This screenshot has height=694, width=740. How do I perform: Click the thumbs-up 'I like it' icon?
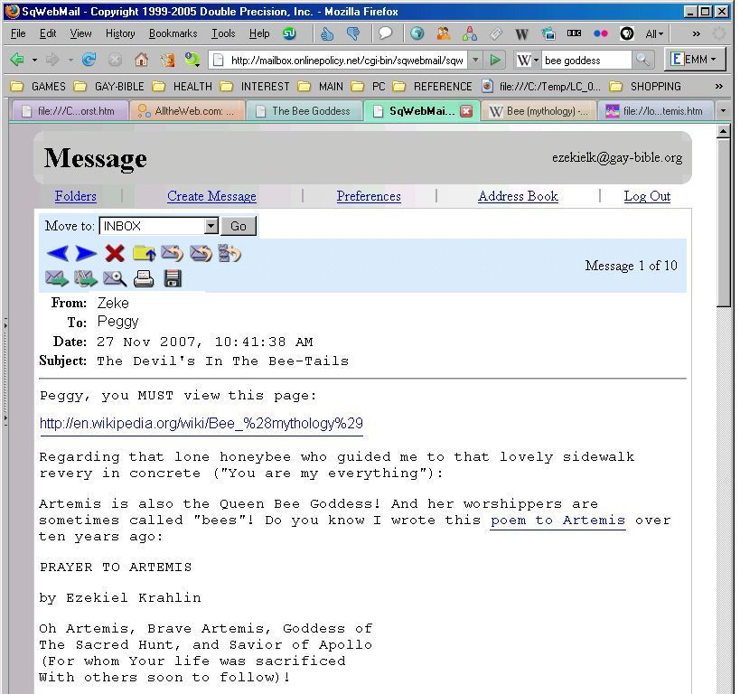pos(326,33)
